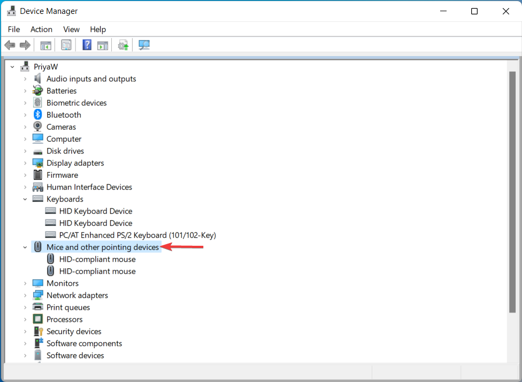Close the Device Manager window

(x=506, y=11)
